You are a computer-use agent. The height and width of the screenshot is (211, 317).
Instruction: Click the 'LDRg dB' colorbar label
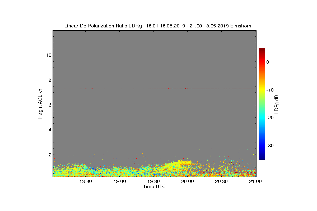point(277,104)
